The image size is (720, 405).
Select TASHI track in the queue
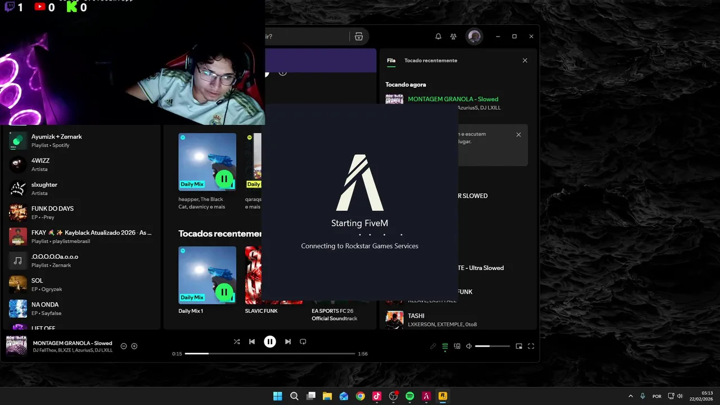point(457,319)
